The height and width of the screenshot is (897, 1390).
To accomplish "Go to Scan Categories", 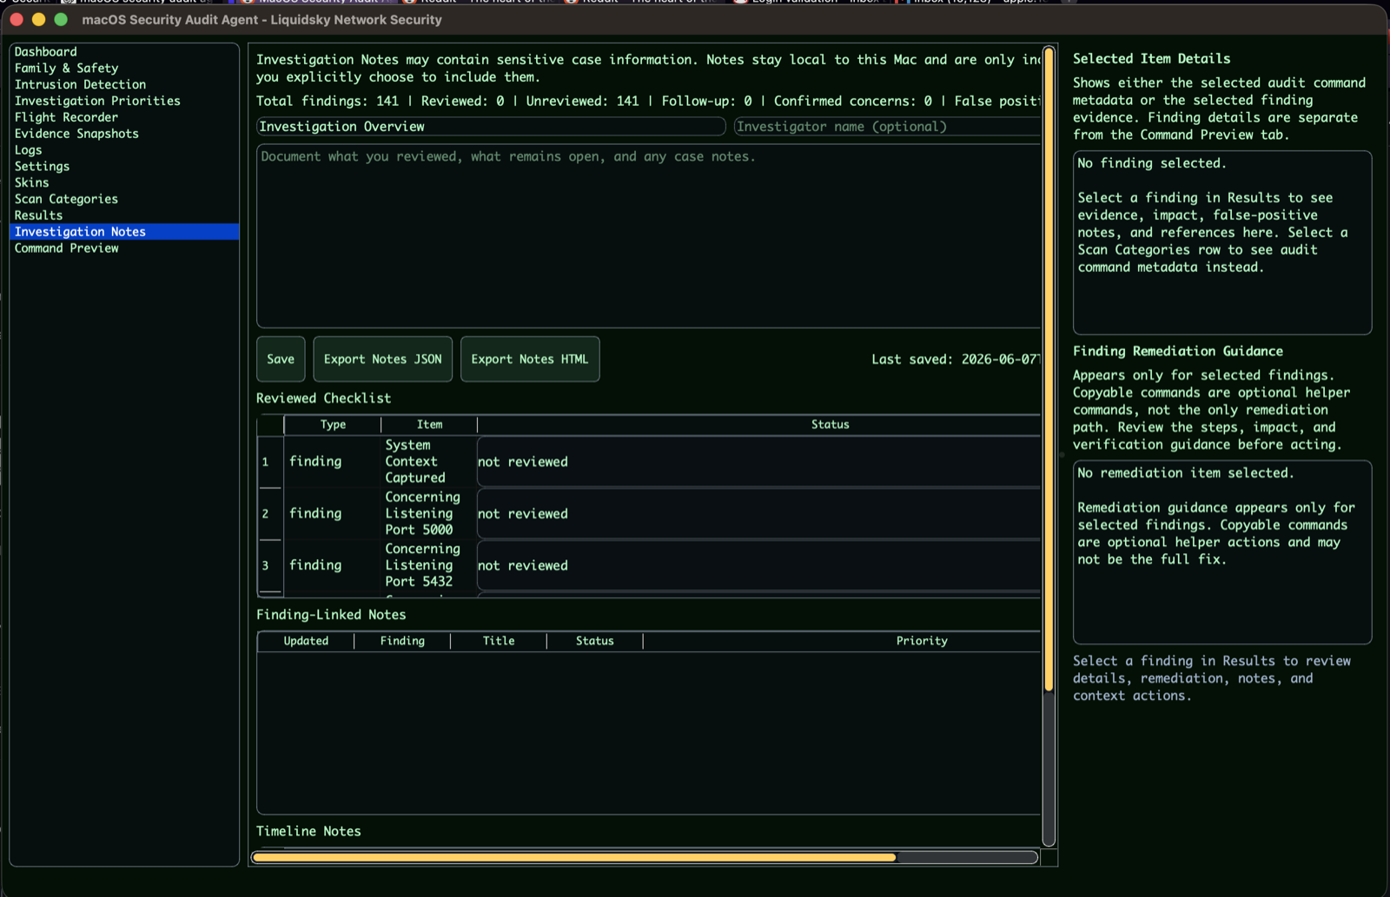I will point(124,199).
